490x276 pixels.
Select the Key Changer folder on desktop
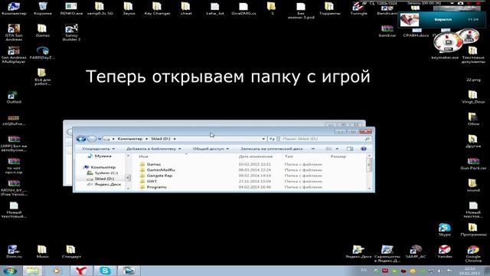point(157,8)
